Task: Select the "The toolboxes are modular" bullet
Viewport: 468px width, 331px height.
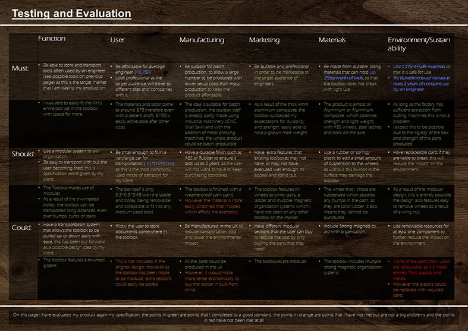Action: point(281,261)
